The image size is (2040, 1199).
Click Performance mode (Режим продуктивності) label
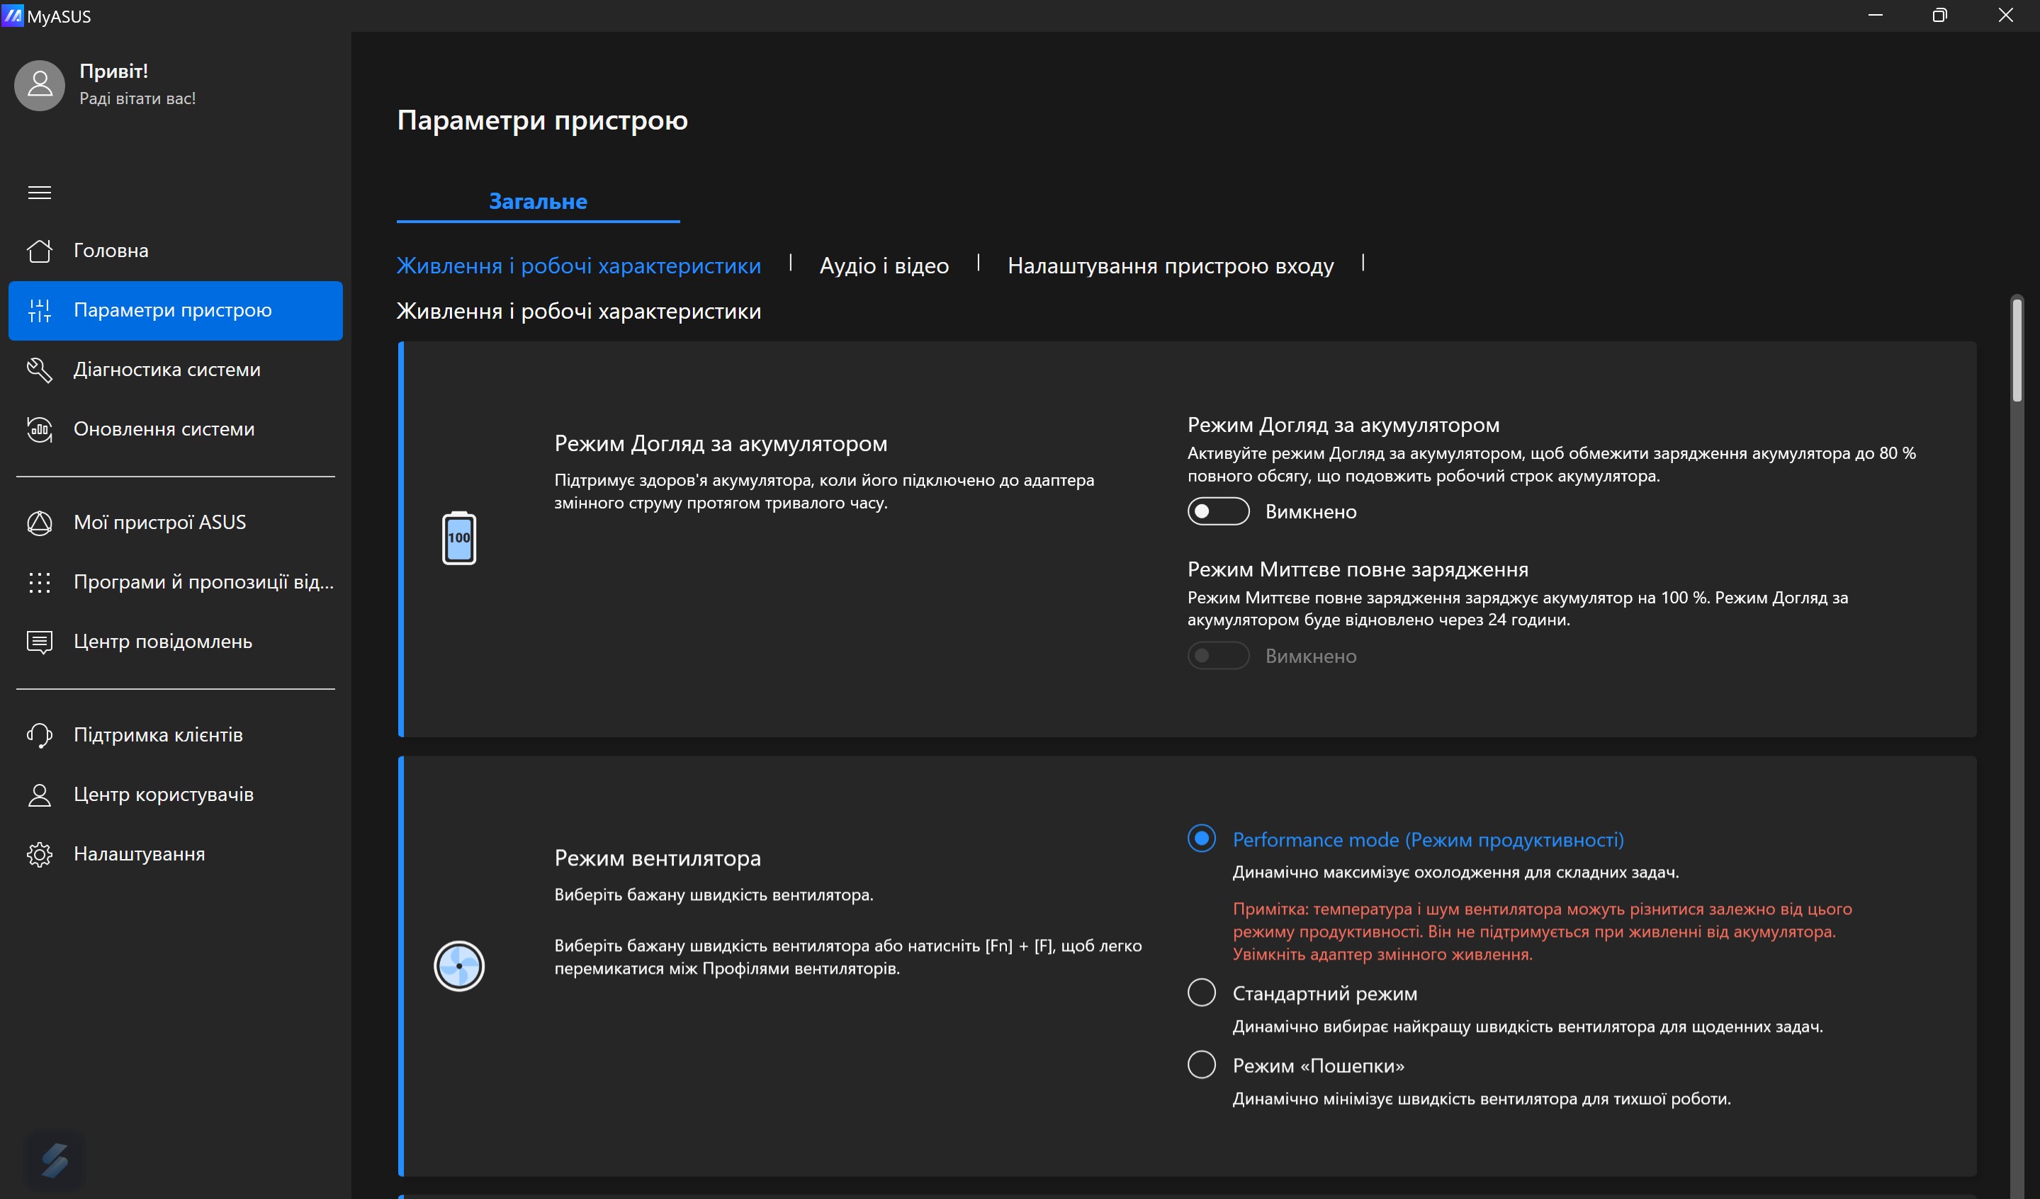click(x=1428, y=840)
